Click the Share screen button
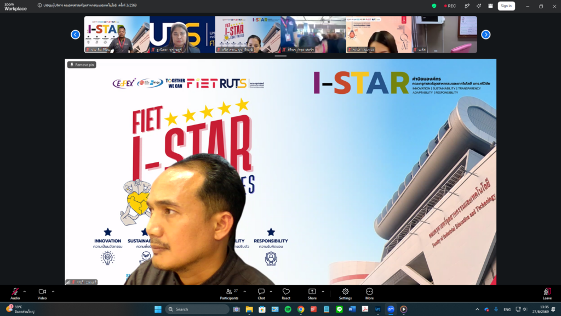The width and height of the screenshot is (561, 316). pyautogui.click(x=312, y=294)
